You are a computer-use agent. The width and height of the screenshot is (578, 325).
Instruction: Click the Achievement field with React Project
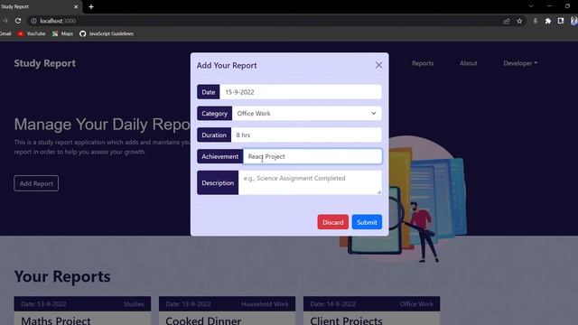tap(312, 156)
